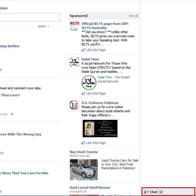Click See all sponsored link
The width and height of the screenshot is (196, 196).
[133, 16]
